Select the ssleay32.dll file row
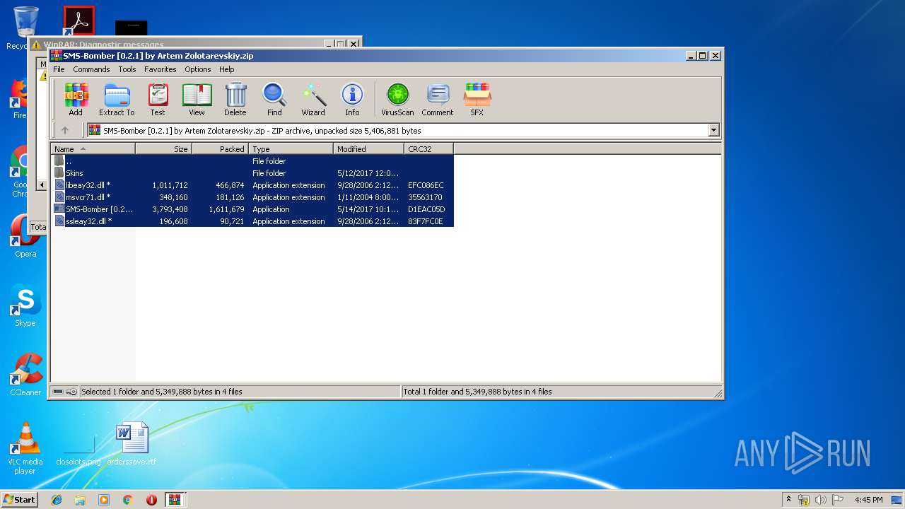The image size is (905, 509). point(252,221)
